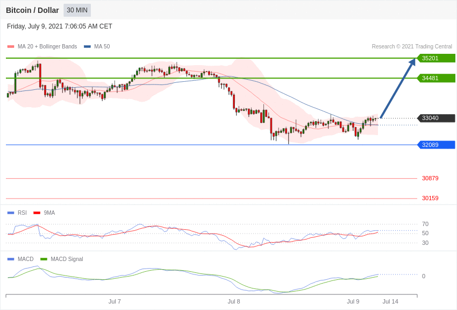The width and height of the screenshot is (457, 310).
Task: Click the 30879 support level label
Action: pos(430,179)
